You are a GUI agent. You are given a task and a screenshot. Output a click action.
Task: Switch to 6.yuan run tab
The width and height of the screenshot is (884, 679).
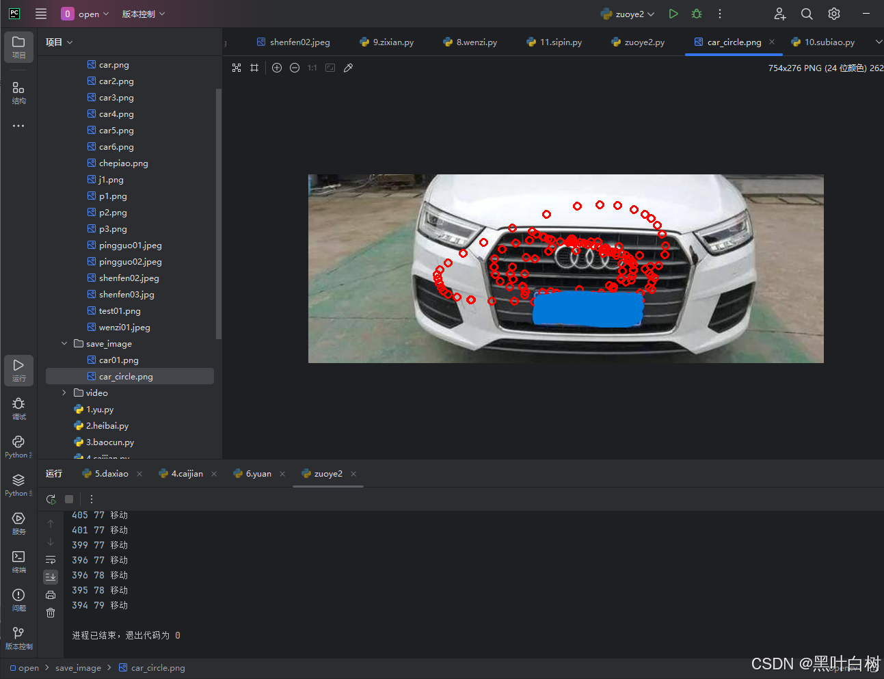(x=253, y=473)
